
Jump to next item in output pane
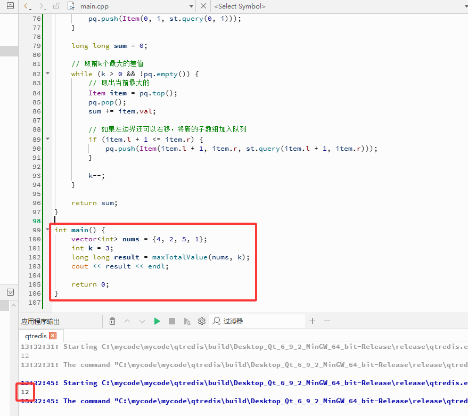click(142, 321)
